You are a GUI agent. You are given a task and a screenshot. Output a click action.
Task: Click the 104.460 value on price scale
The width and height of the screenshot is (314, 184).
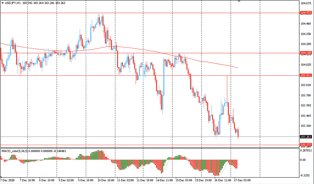306,24
